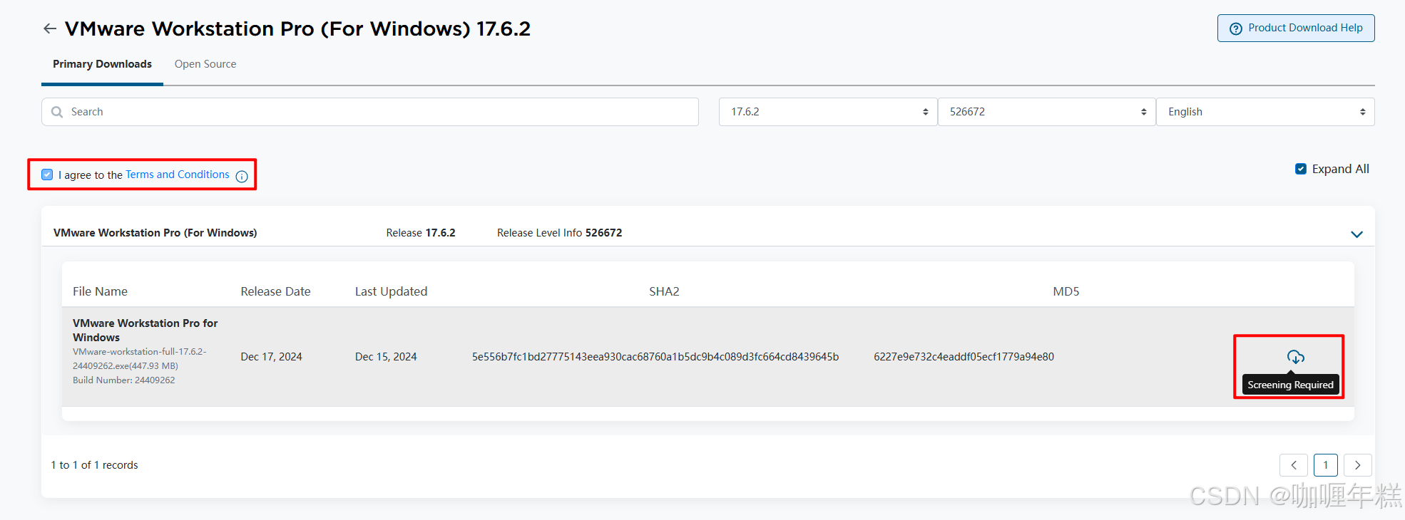The image size is (1405, 520).
Task: Click the File Name column header
Action: coord(100,291)
